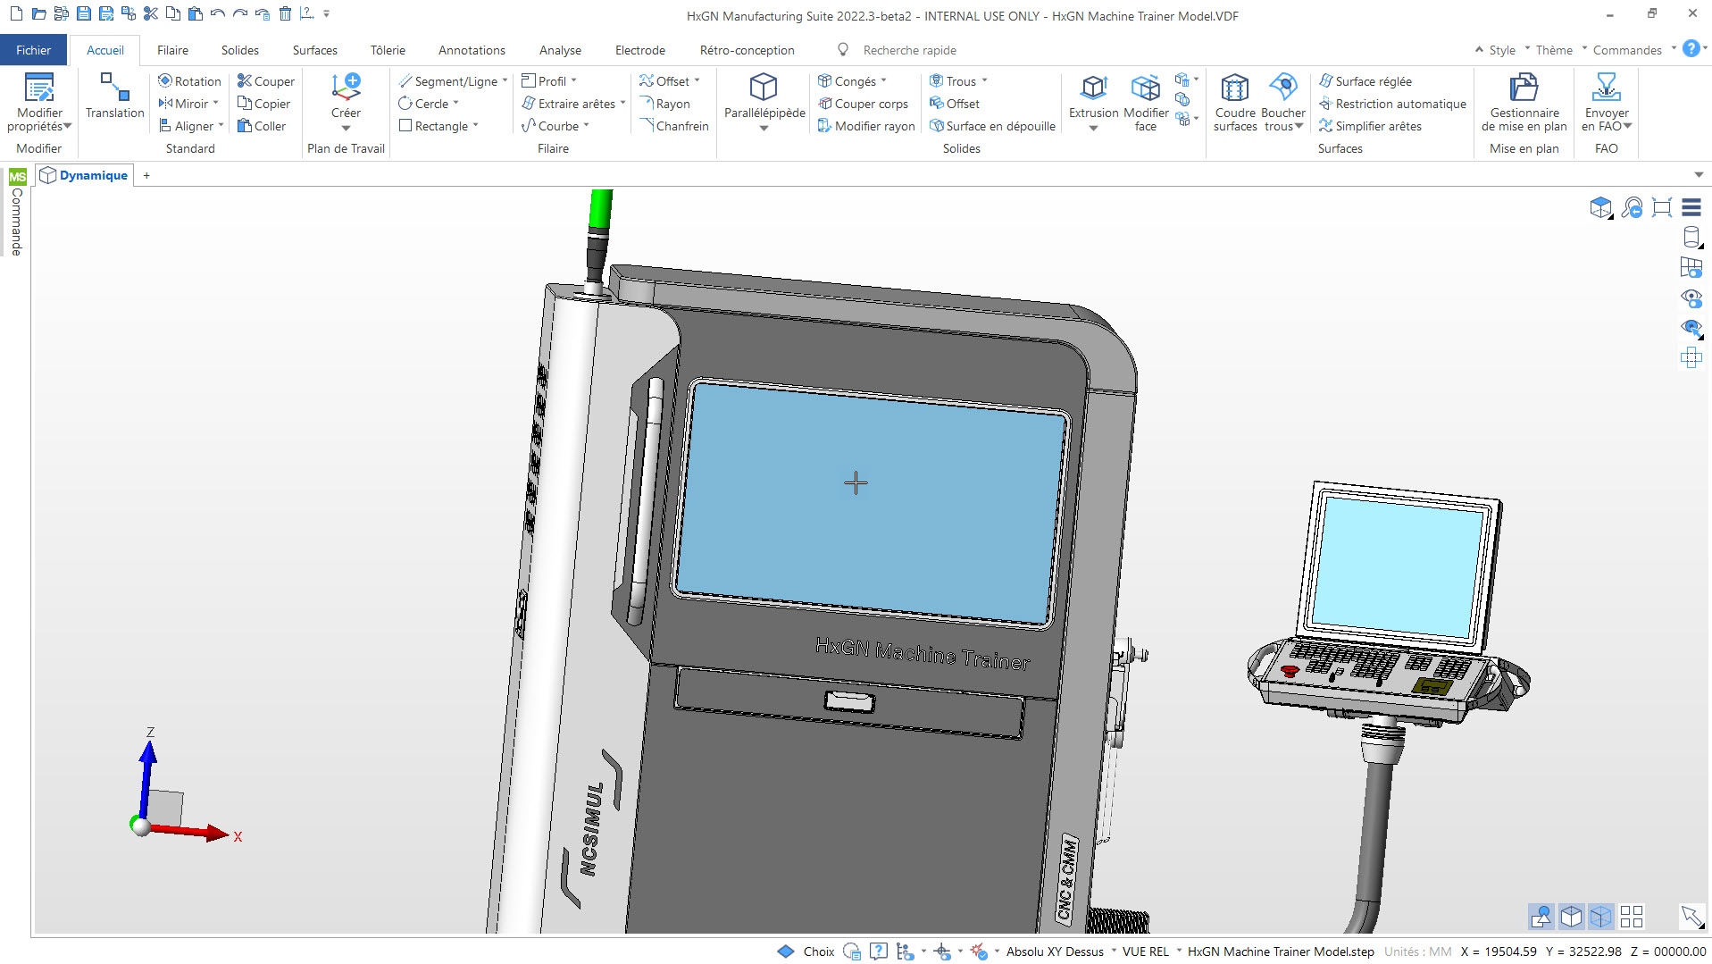Viewport: 1712px width, 964px height.
Task: Click the Couper corps tool
Action: pyautogui.click(x=863, y=104)
